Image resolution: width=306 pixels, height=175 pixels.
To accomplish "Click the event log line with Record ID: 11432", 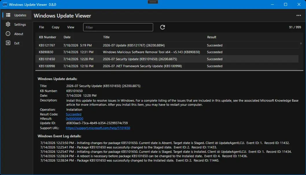I will [165, 143].
